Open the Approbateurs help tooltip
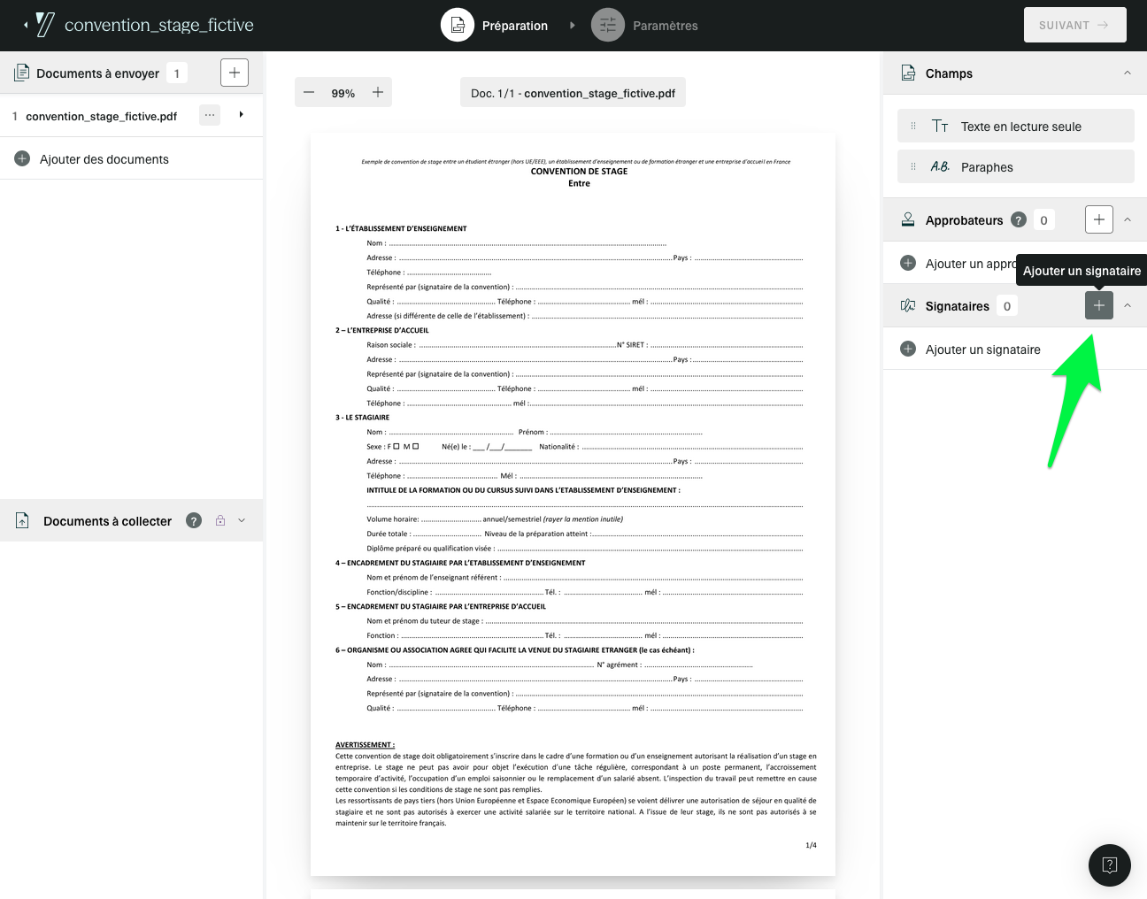This screenshot has height=899, width=1147. point(1018,219)
